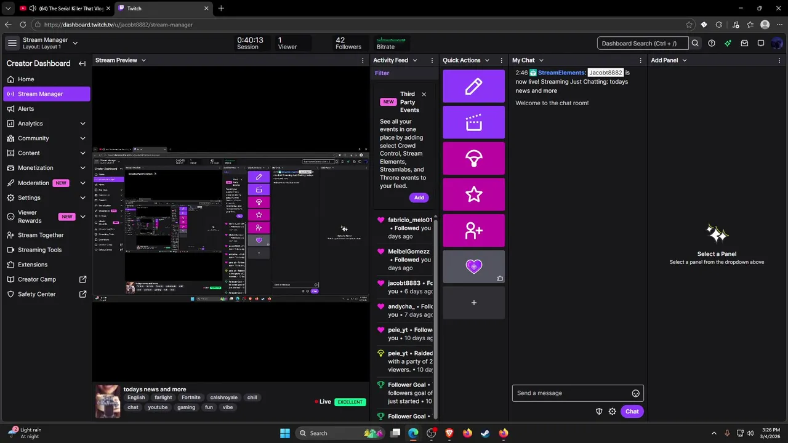Open chat settings gear
The width and height of the screenshot is (788, 443).
pos(613,412)
